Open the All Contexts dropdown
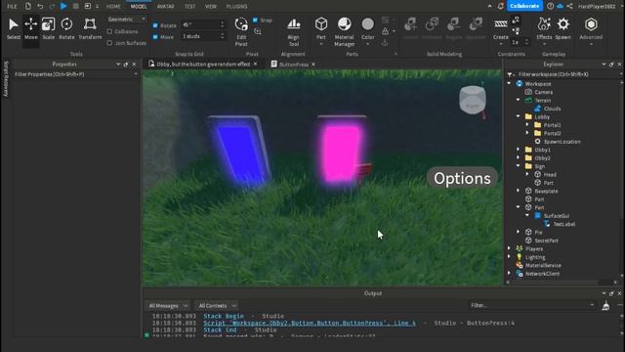The height and width of the screenshot is (352, 625). 217,306
